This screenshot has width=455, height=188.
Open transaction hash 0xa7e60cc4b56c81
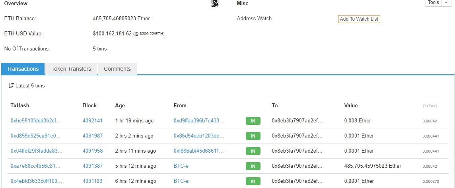36,166
